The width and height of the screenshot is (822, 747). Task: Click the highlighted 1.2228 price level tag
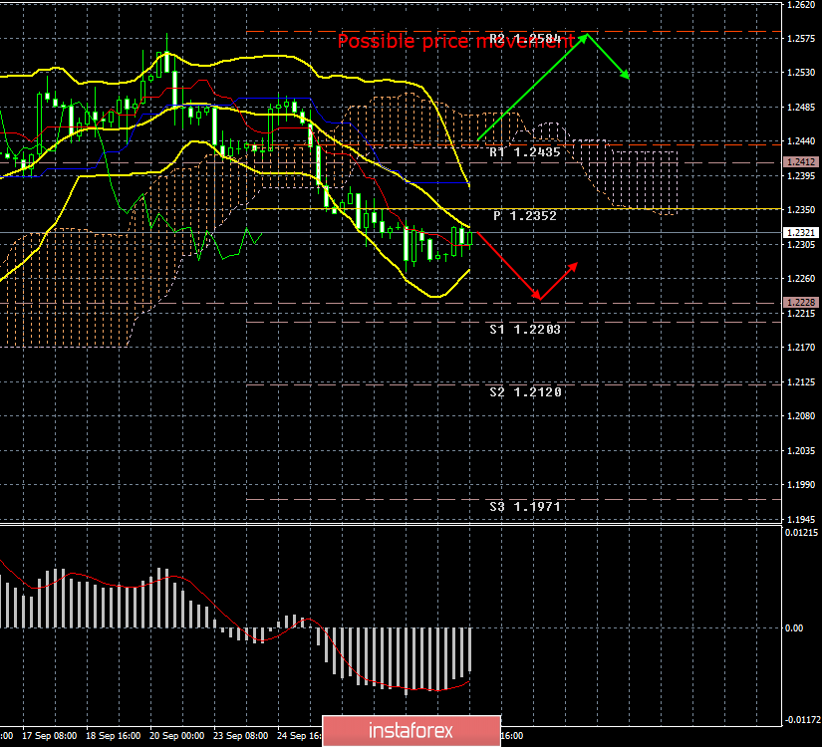tap(800, 303)
